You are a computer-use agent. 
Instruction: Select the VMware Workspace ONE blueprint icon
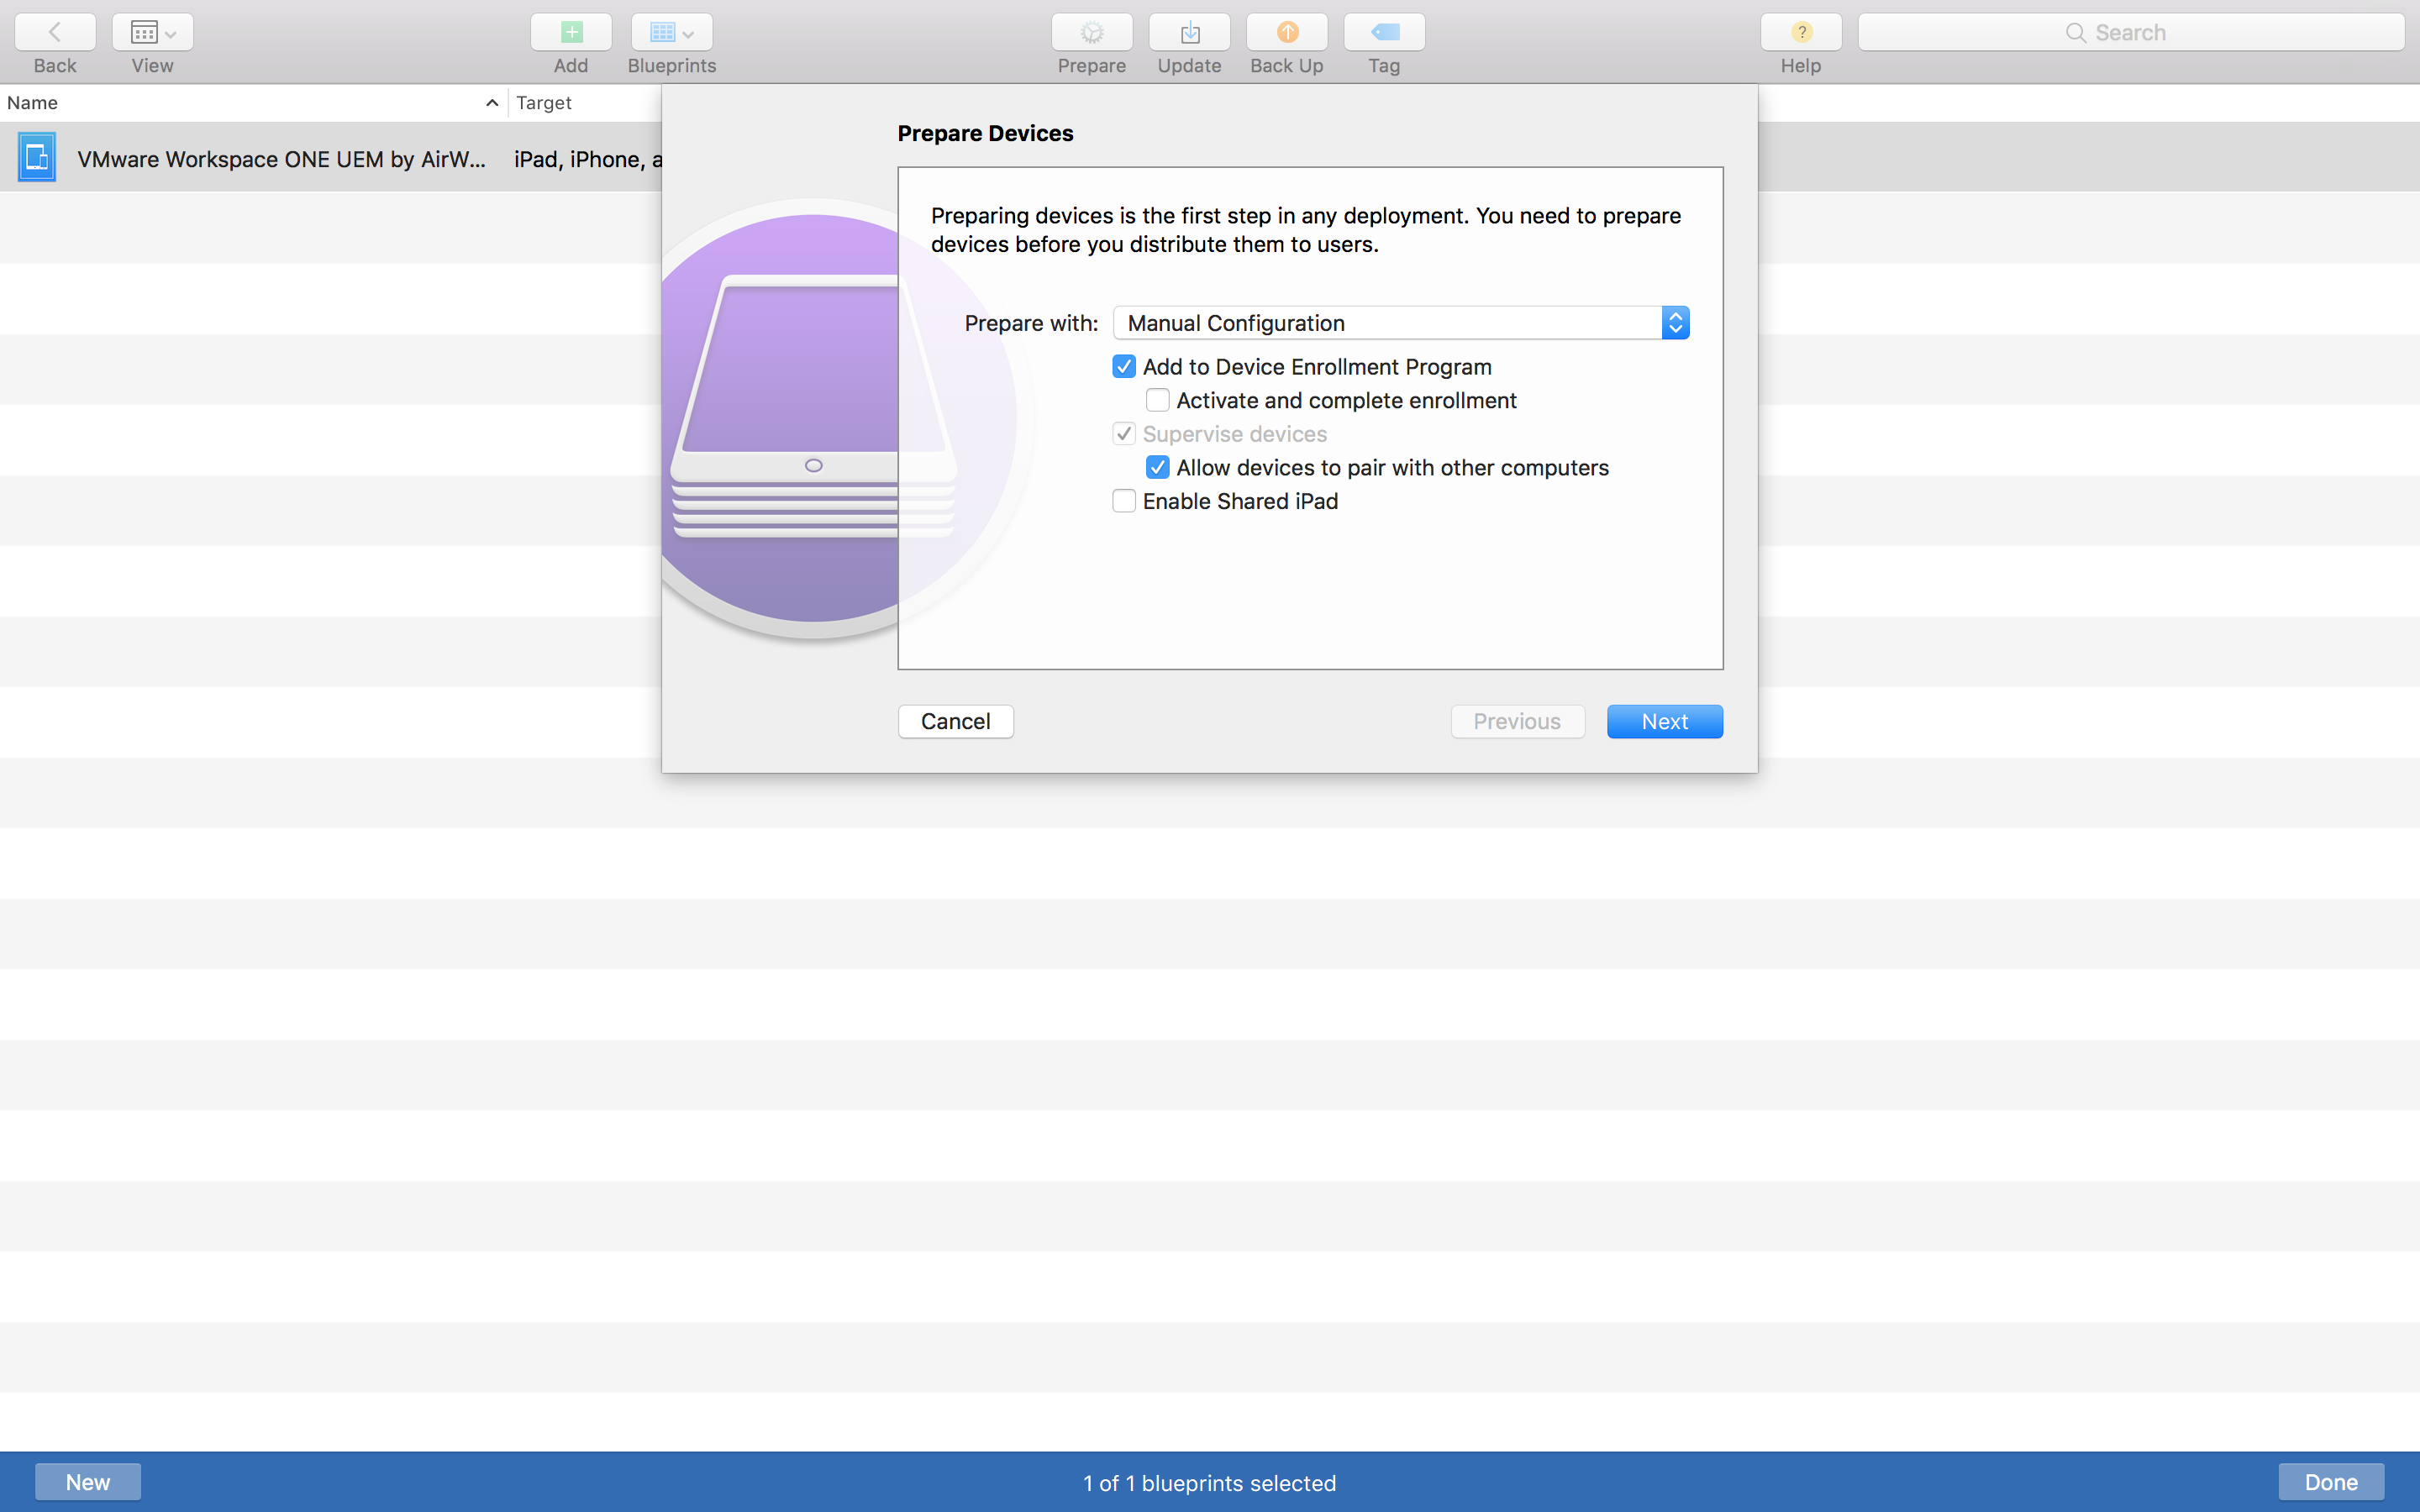[37, 158]
